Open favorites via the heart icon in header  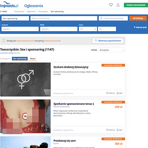[x=111, y=5]
